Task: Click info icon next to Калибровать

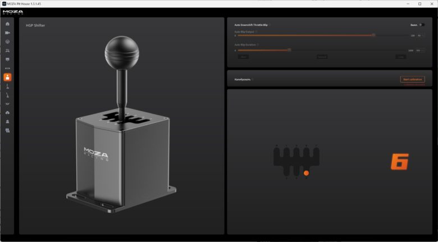Action: click(x=253, y=79)
